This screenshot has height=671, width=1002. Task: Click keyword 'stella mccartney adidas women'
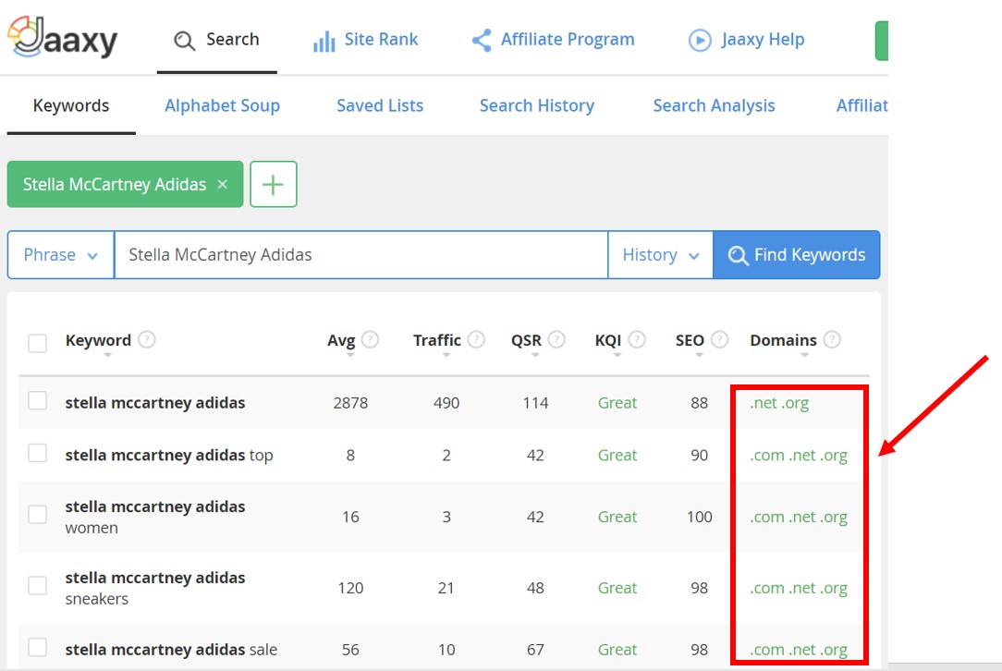154,517
